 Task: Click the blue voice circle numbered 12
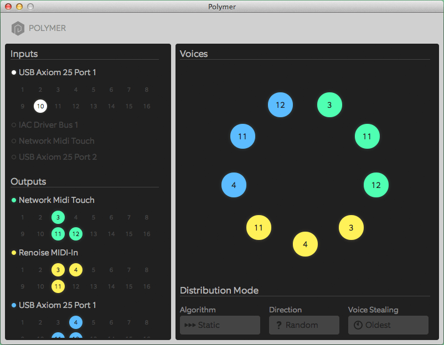tap(280, 105)
